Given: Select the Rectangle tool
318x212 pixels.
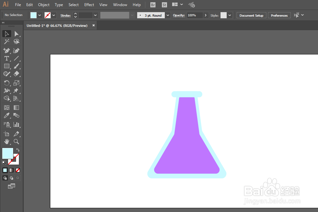Looking at the screenshot, I should (x=6, y=66).
